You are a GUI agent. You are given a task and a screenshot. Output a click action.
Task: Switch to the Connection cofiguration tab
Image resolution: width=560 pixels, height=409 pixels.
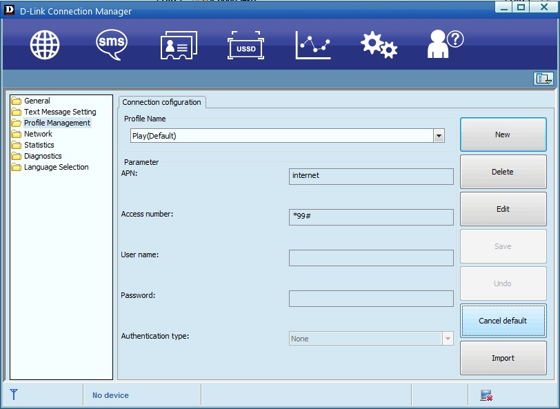(162, 102)
